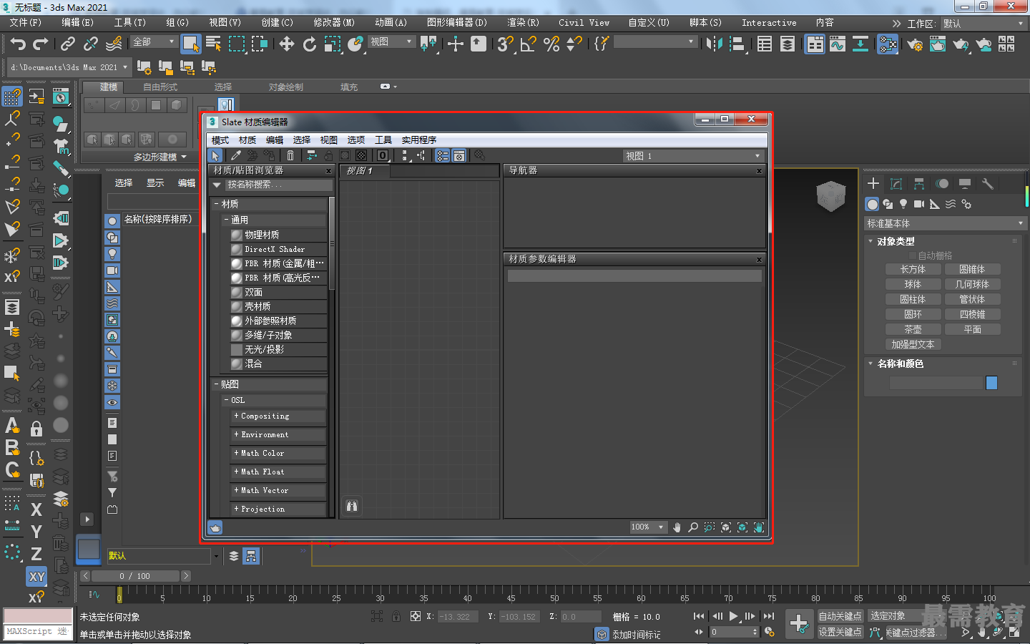The image size is (1030, 644).
Task: Activate the Select Object tool
Action: tap(190, 44)
